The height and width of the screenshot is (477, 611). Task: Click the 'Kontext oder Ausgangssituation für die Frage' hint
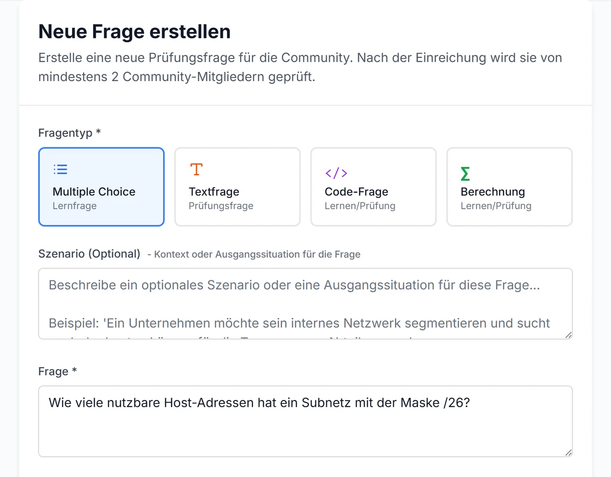(x=257, y=254)
